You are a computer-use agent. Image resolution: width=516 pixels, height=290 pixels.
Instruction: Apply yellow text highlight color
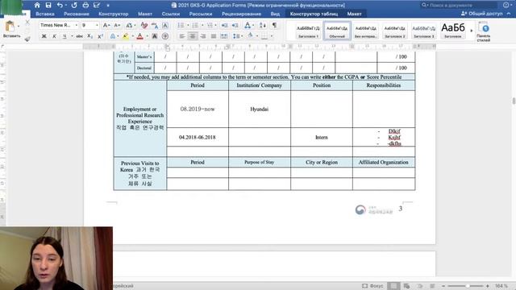(126, 36)
